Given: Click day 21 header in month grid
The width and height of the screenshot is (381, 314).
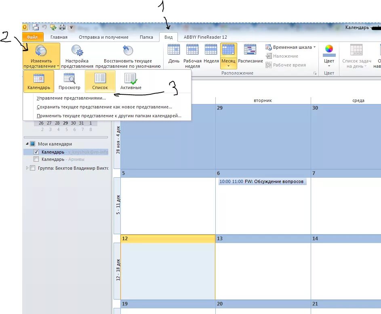Looking at the screenshot, I should [x=346, y=304].
